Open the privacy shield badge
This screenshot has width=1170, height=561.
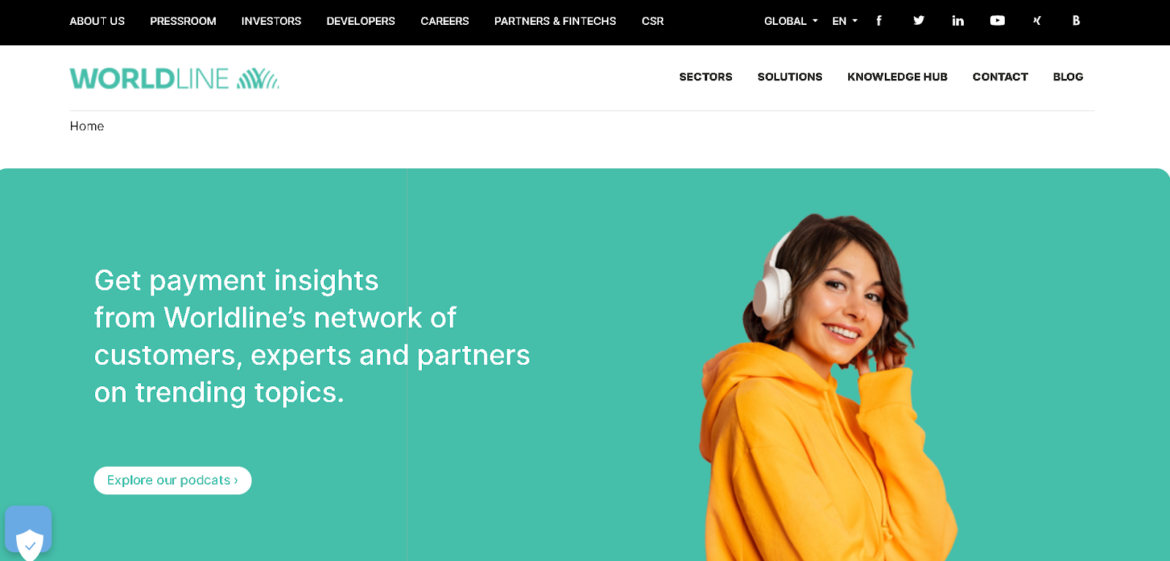pos(29,532)
